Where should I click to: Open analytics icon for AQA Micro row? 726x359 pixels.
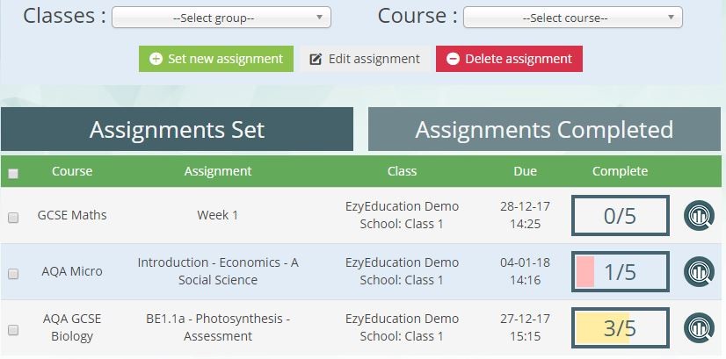point(699,271)
